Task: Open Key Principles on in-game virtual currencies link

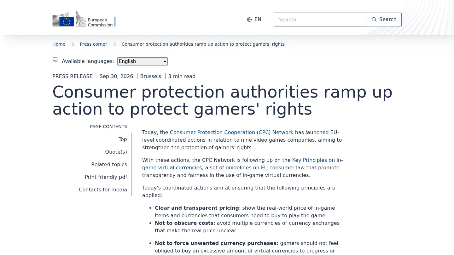Action: (x=242, y=164)
